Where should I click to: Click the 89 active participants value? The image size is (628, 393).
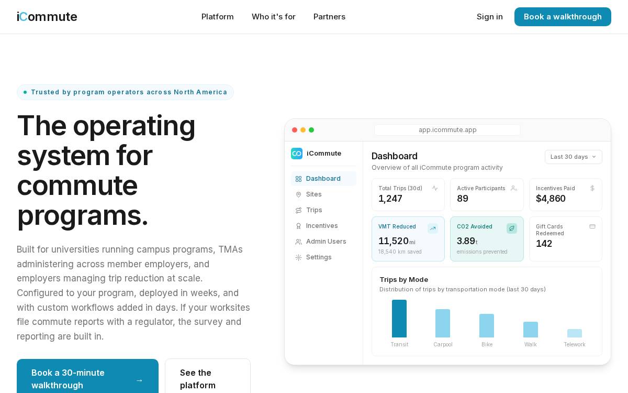point(463,199)
